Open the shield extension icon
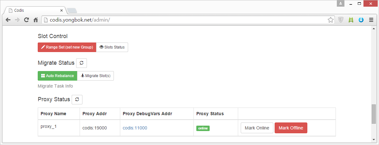Viewport: 379px width, 145px height. 341,20
